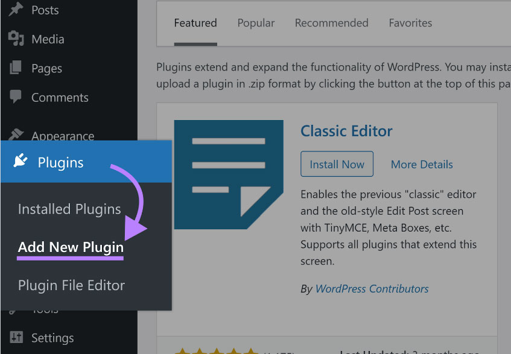Screen dimensions: 511x354
Task: Click the Settings sliders icon
Action: (x=16, y=337)
